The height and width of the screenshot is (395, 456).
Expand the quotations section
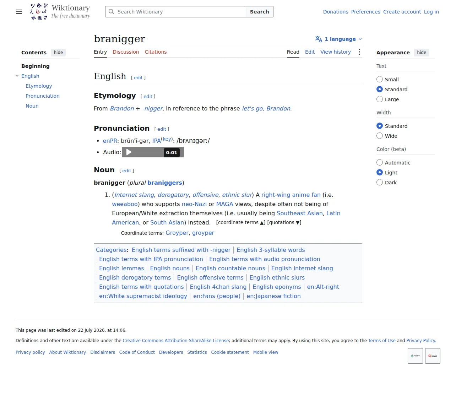pyautogui.click(x=284, y=222)
